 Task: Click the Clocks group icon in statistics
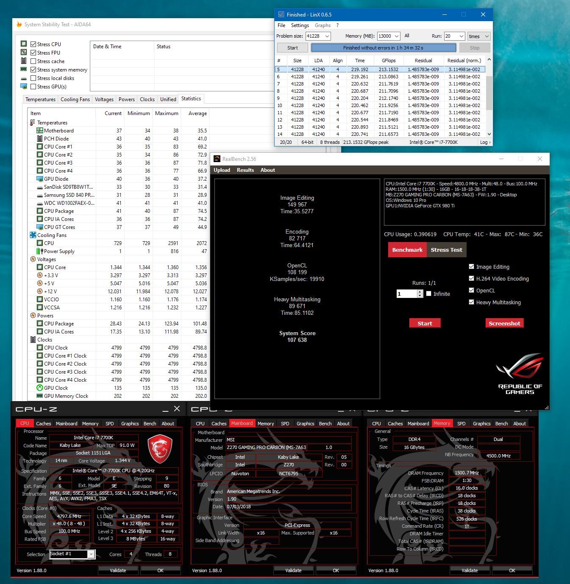point(33,340)
